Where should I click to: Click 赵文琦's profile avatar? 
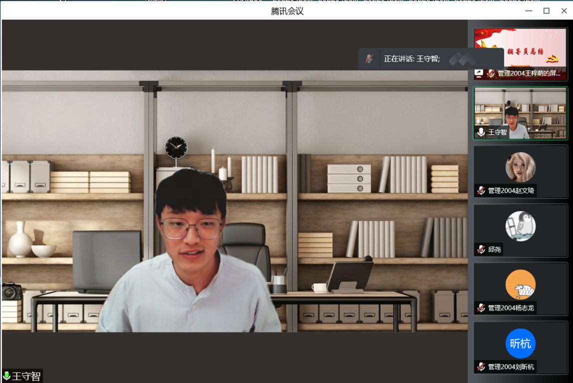[520, 167]
